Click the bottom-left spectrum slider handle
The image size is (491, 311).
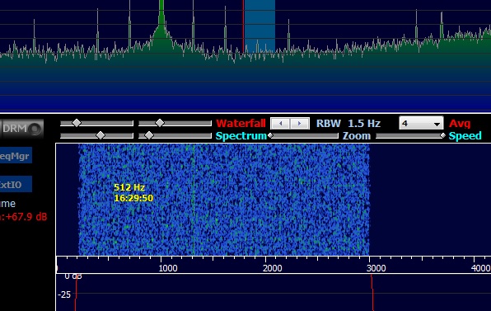click(x=101, y=135)
